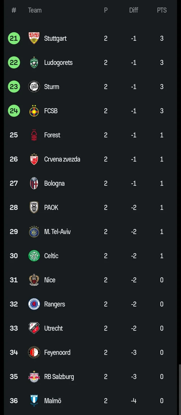Select the green position badge for FCSB
This screenshot has width=181, height=415.
coord(14,111)
